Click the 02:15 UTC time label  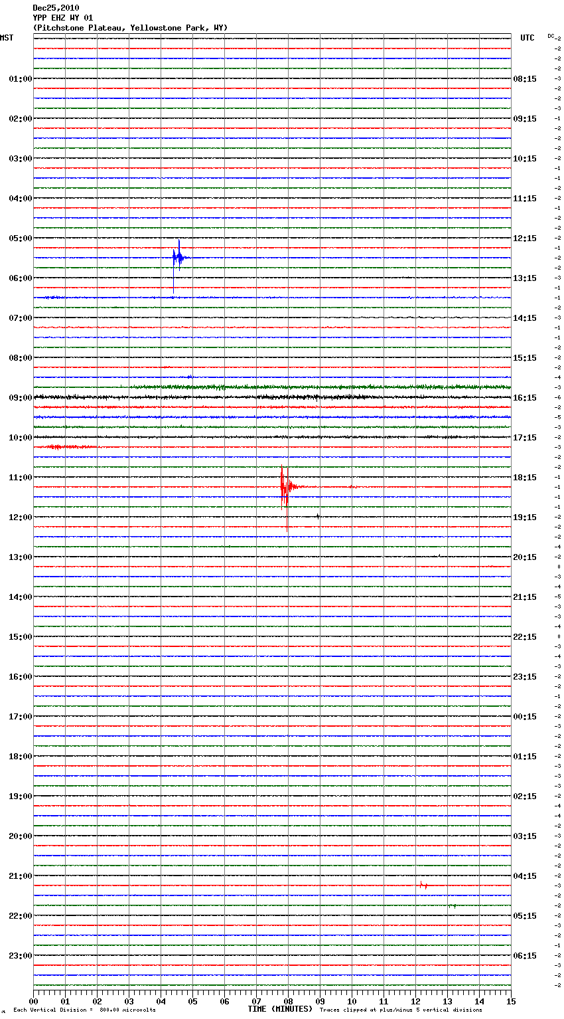click(x=525, y=796)
